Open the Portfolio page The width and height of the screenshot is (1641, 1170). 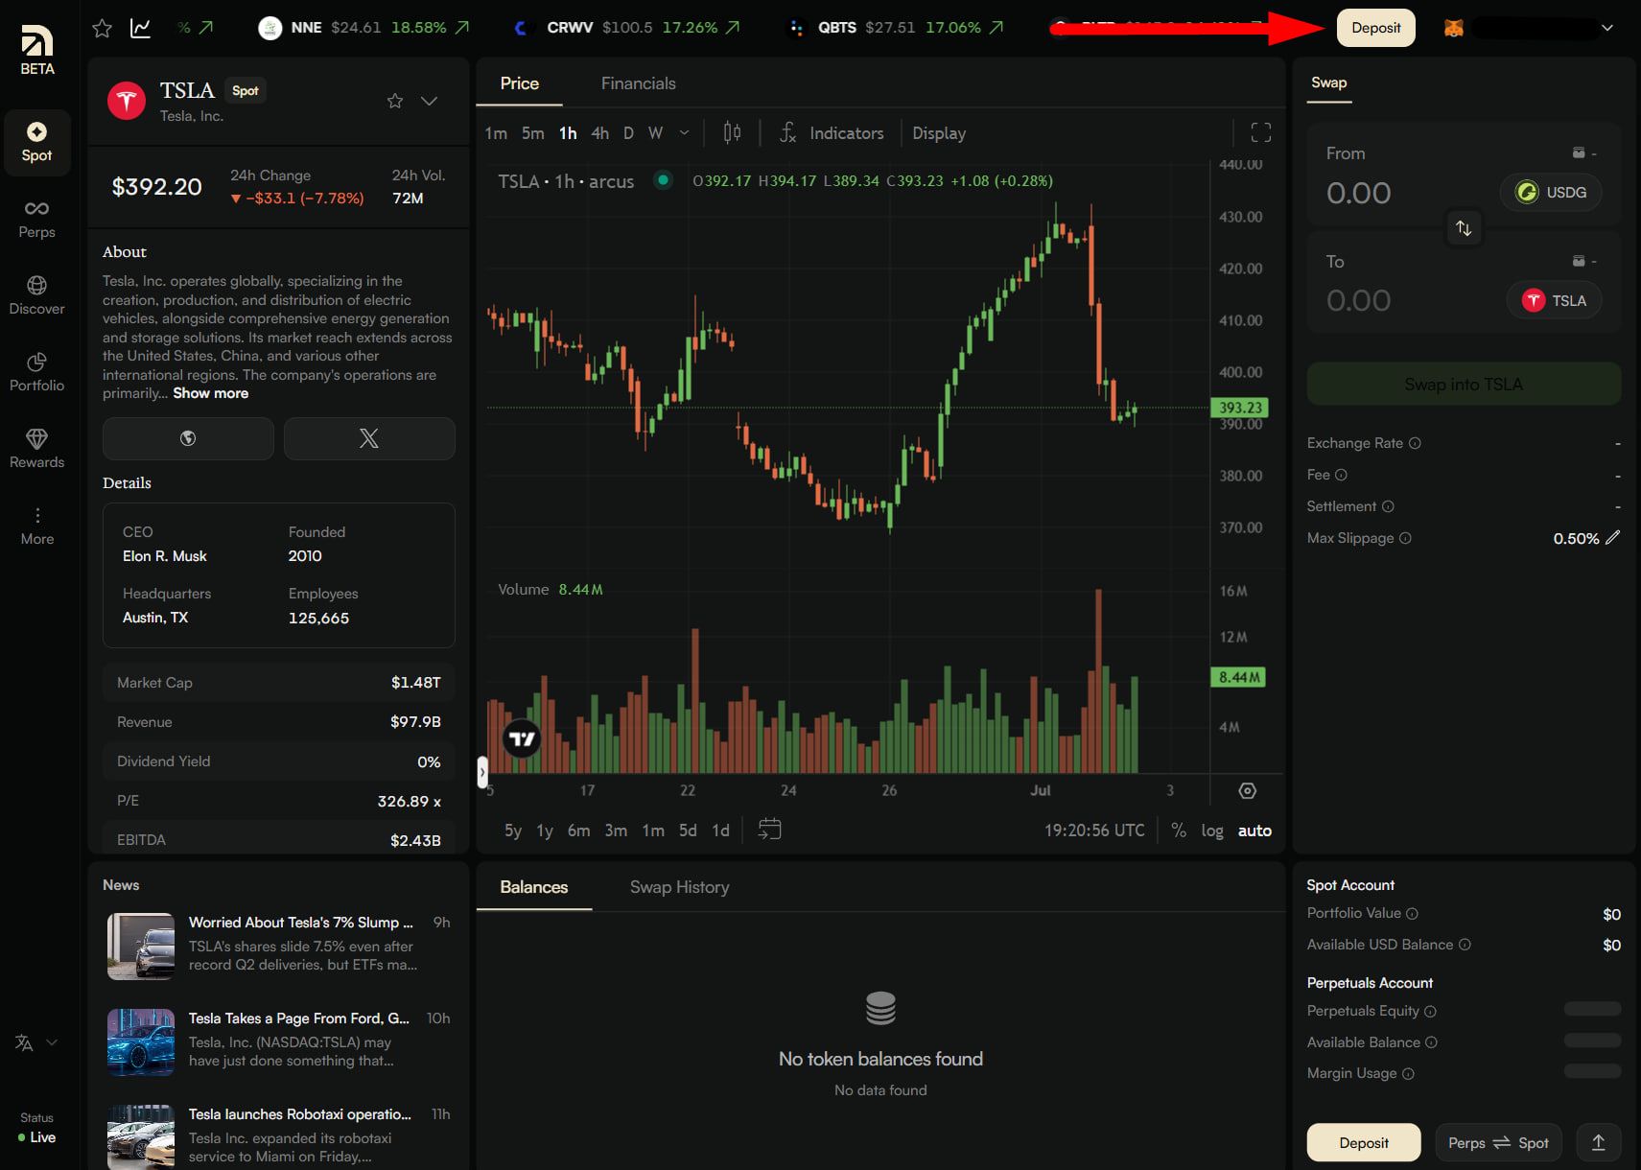tap(36, 372)
